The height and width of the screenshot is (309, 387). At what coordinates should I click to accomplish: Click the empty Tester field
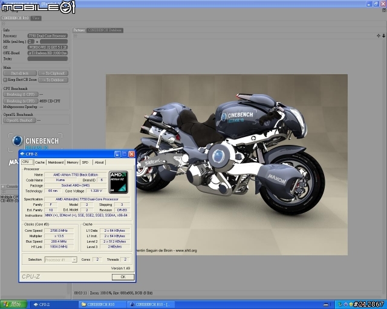point(47,59)
